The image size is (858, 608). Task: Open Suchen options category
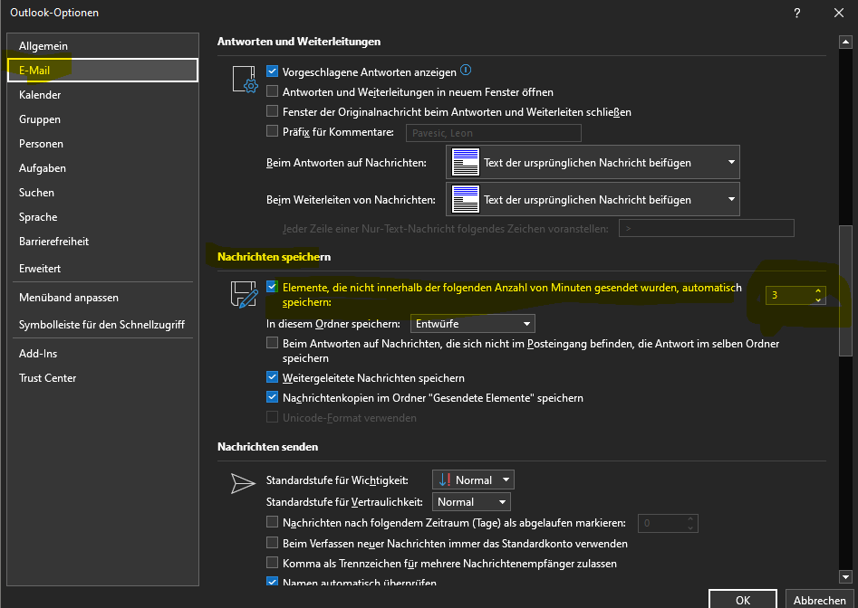(x=103, y=193)
